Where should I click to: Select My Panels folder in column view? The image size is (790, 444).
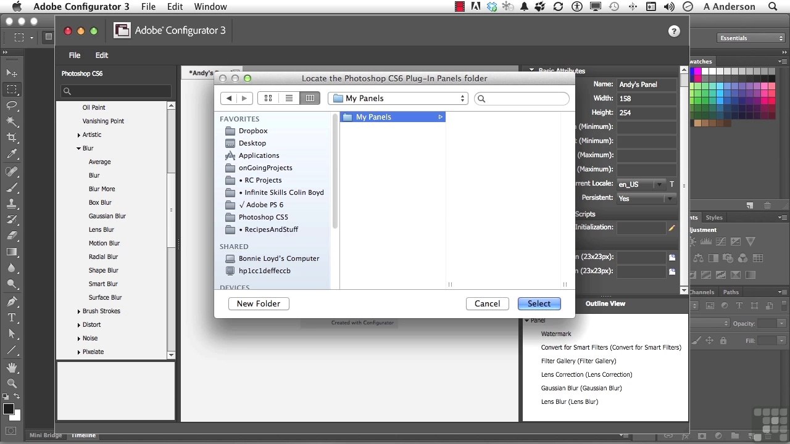click(x=393, y=117)
